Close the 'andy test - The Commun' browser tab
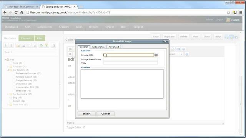Viewport: 246px width, 138px height. (x=37, y=7)
